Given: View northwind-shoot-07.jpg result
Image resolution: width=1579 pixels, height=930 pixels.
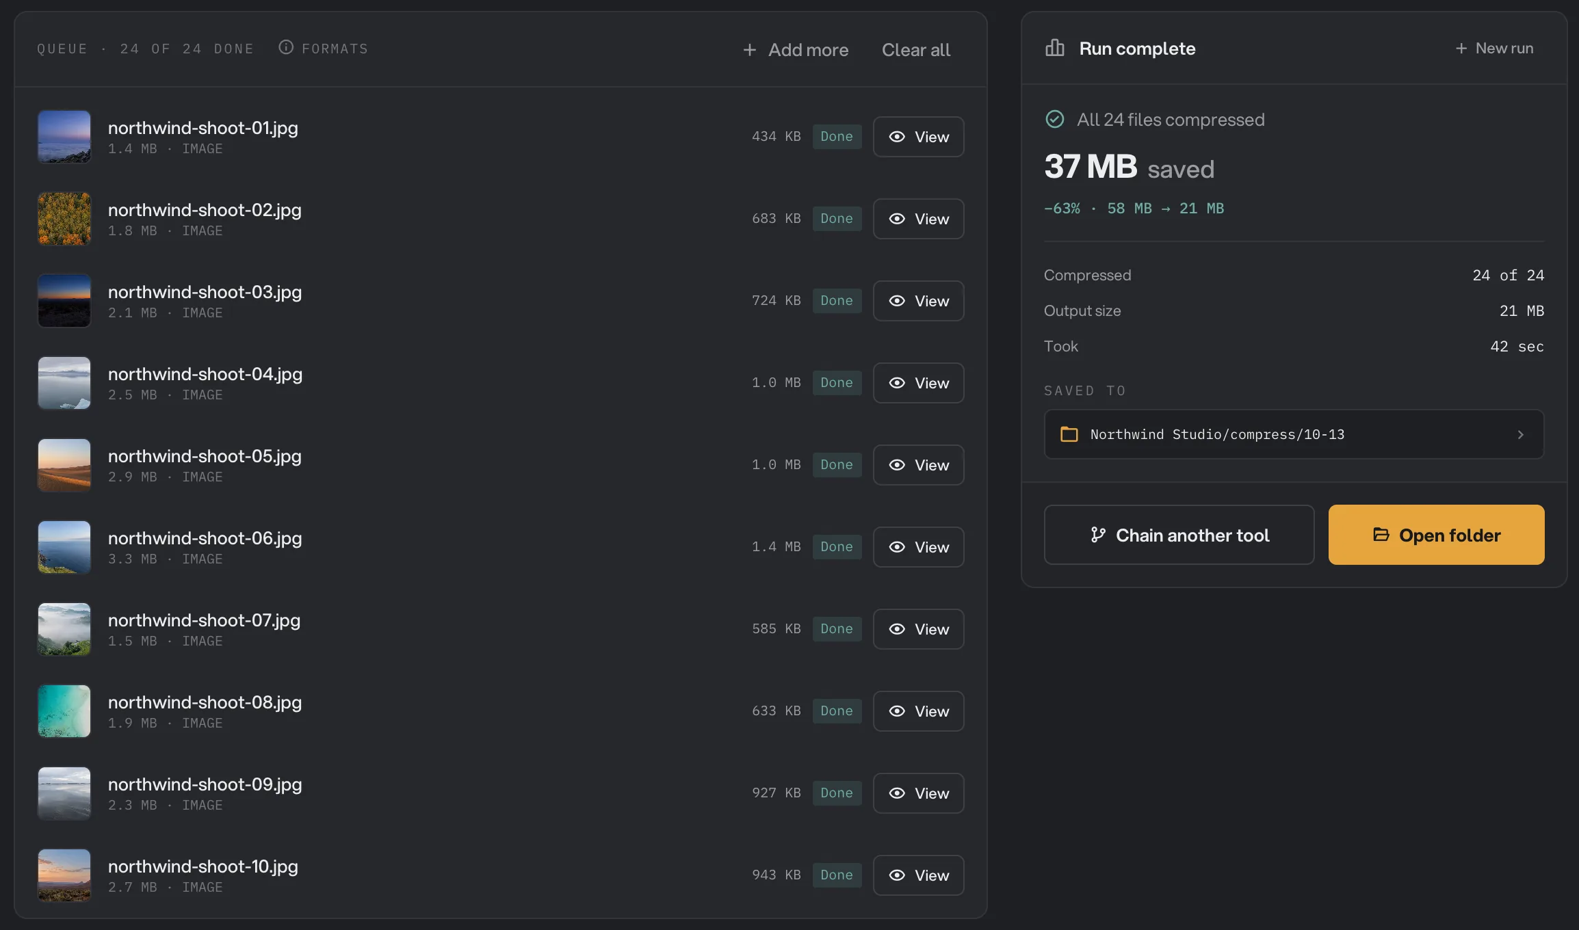Looking at the screenshot, I should click(x=918, y=629).
